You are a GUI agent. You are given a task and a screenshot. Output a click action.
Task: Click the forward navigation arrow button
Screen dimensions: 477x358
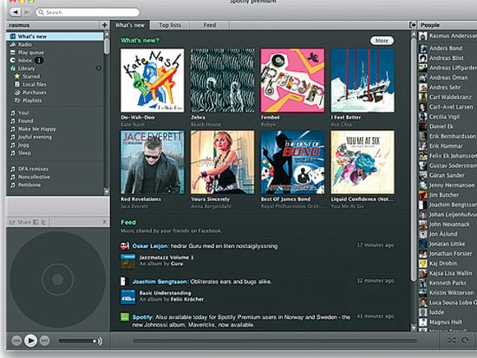27,12
